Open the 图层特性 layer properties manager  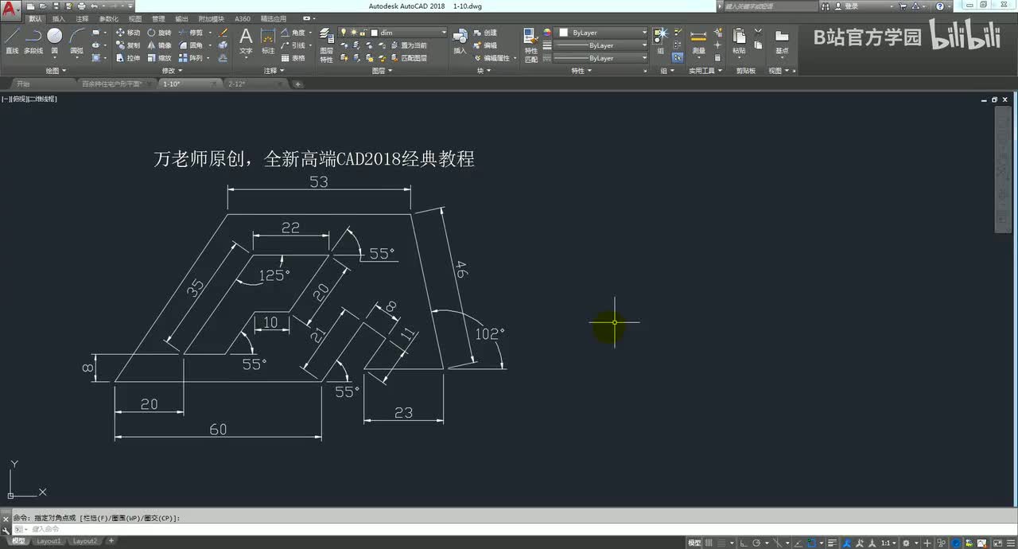pyautogui.click(x=326, y=45)
